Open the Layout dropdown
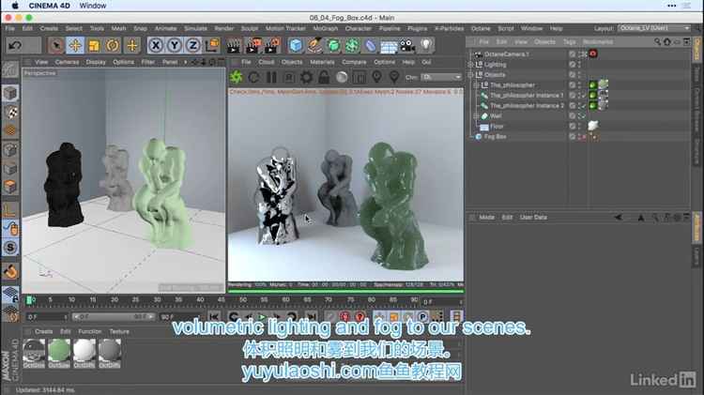Viewport: 704px width, 395px height. point(653,28)
